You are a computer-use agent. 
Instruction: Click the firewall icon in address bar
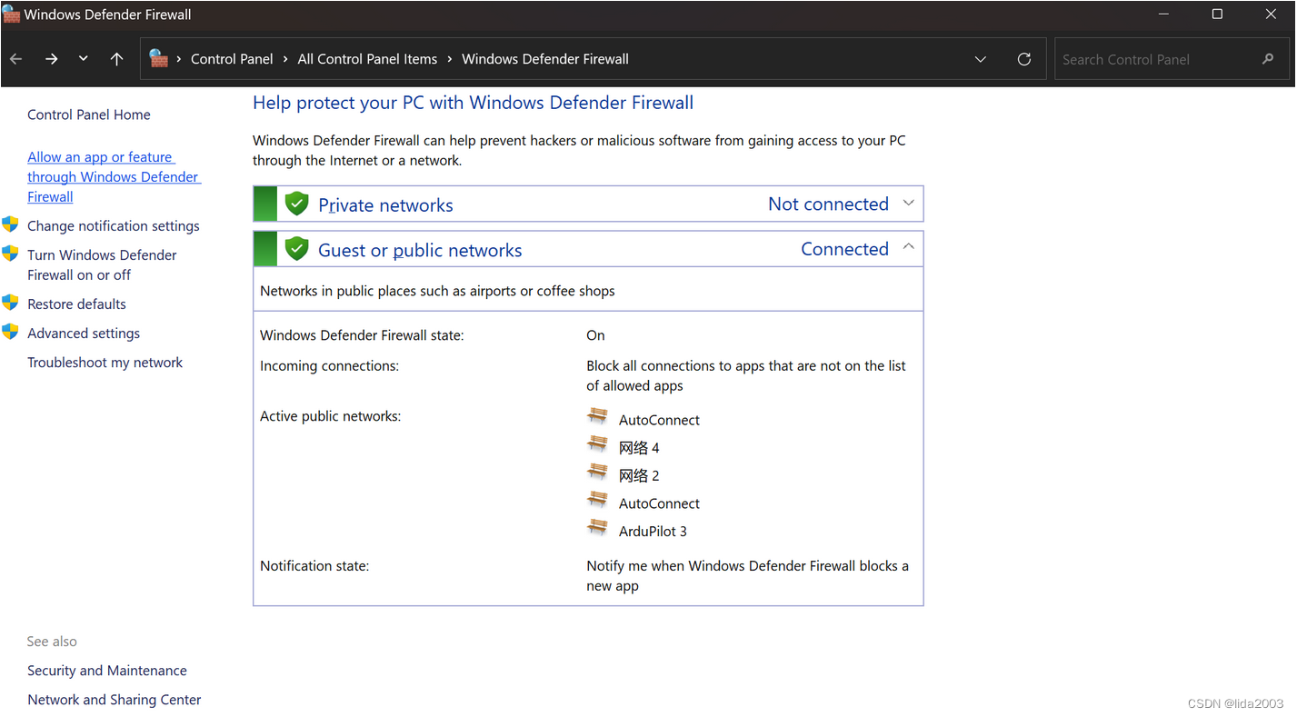click(159, 59)
